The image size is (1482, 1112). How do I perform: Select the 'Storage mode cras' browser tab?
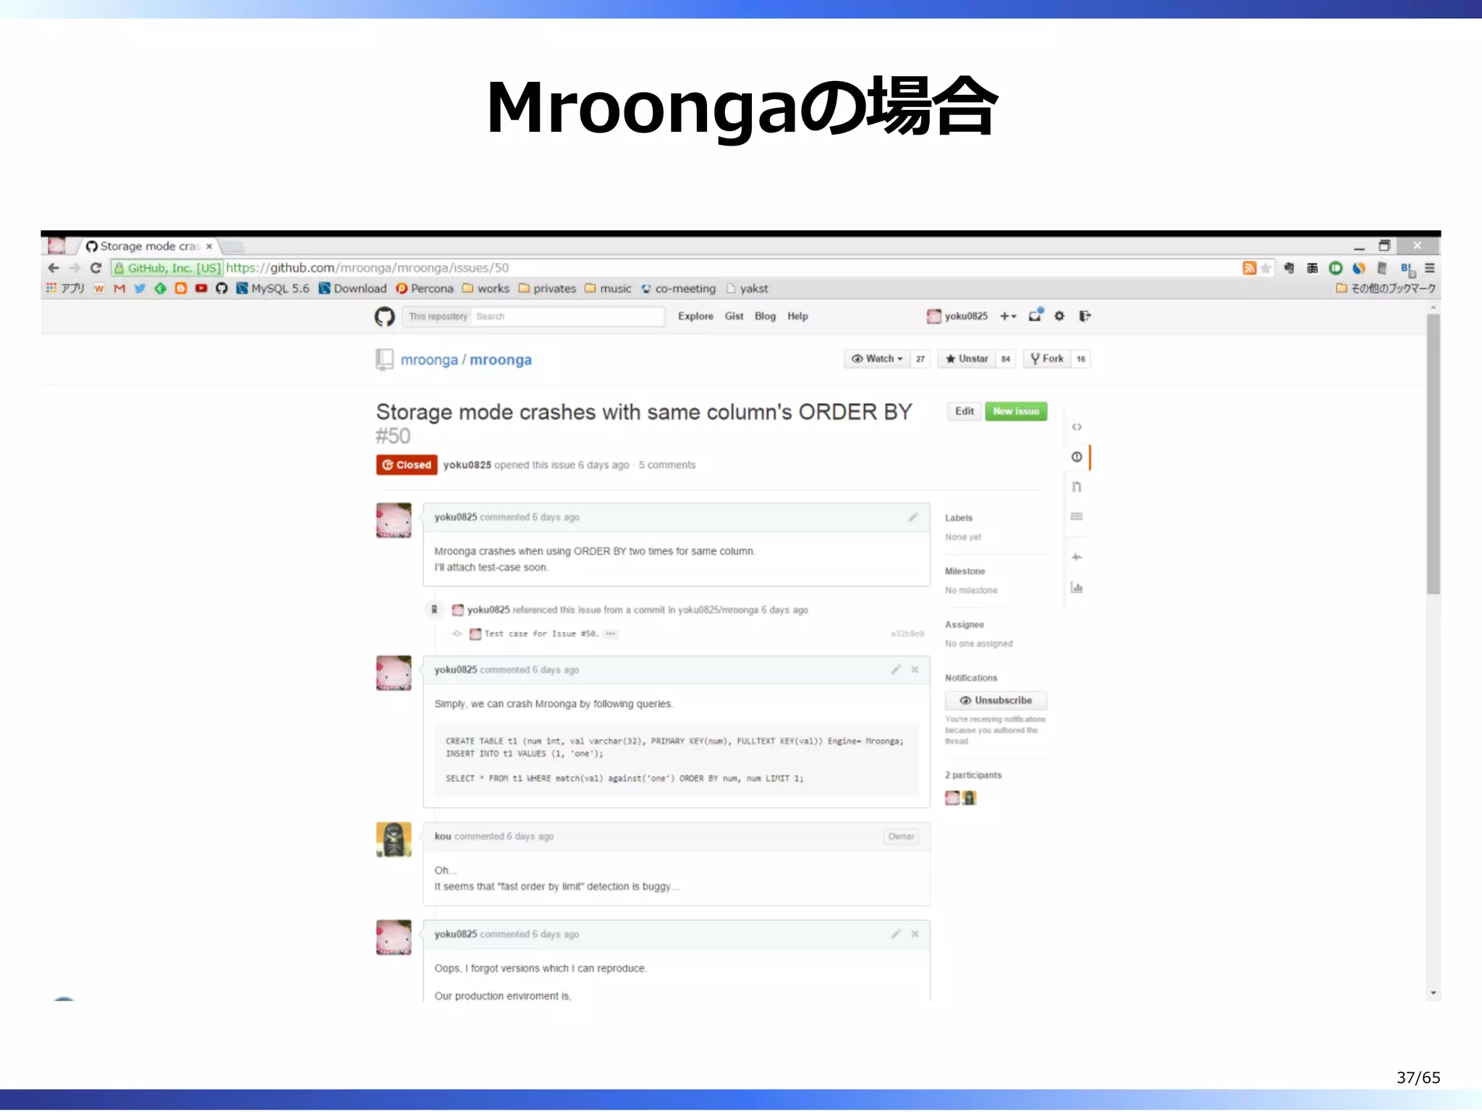pos(149,246)
